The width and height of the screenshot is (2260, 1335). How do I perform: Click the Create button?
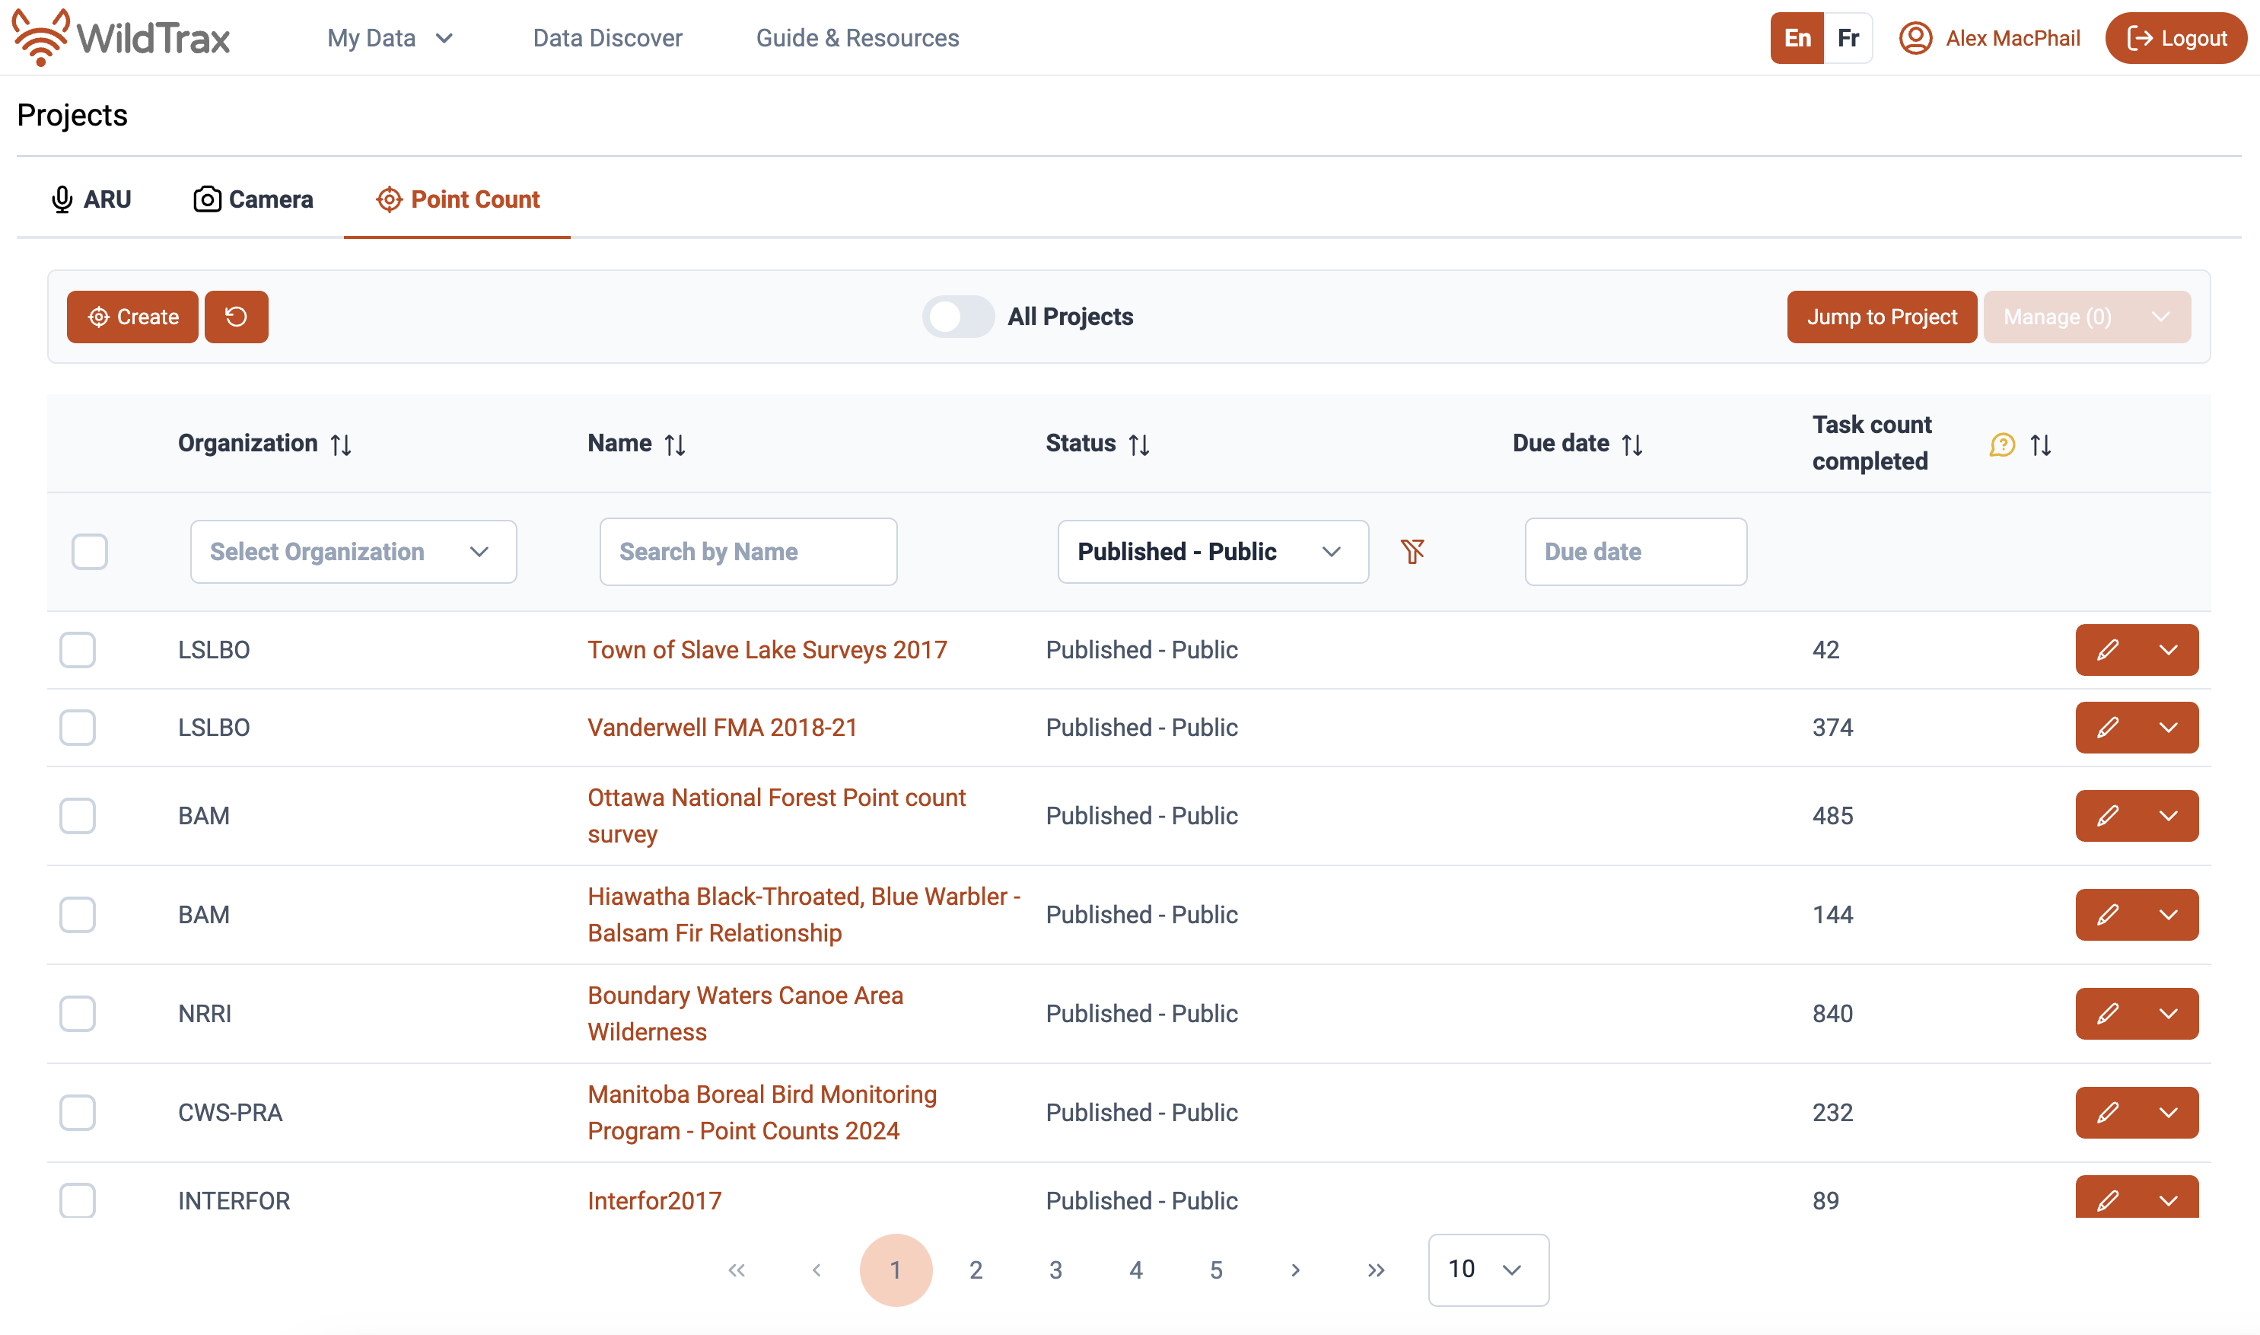click(133, 317)
